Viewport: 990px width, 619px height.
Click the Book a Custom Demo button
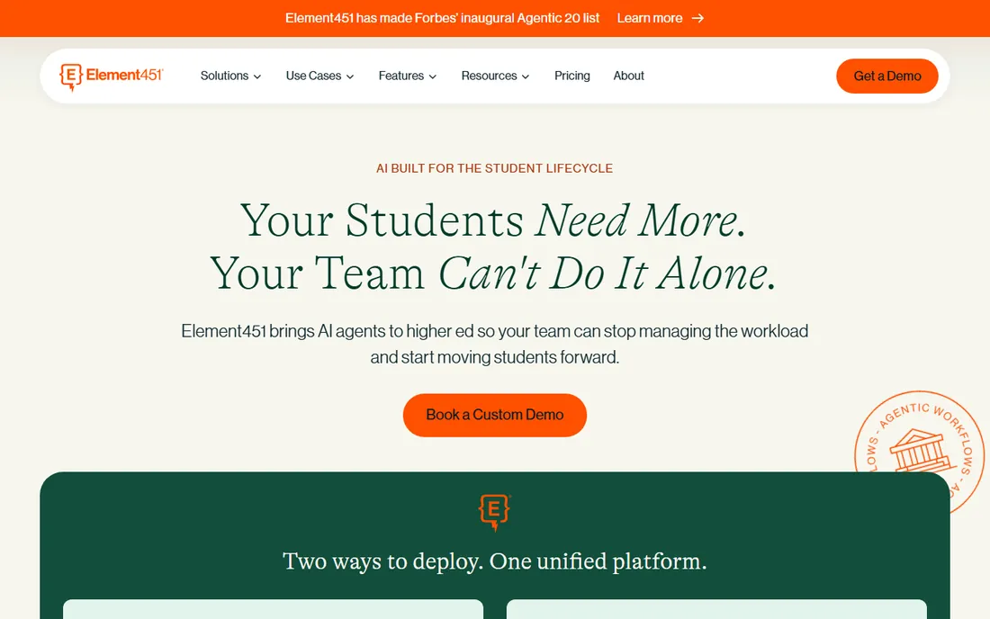pos(494,415)
